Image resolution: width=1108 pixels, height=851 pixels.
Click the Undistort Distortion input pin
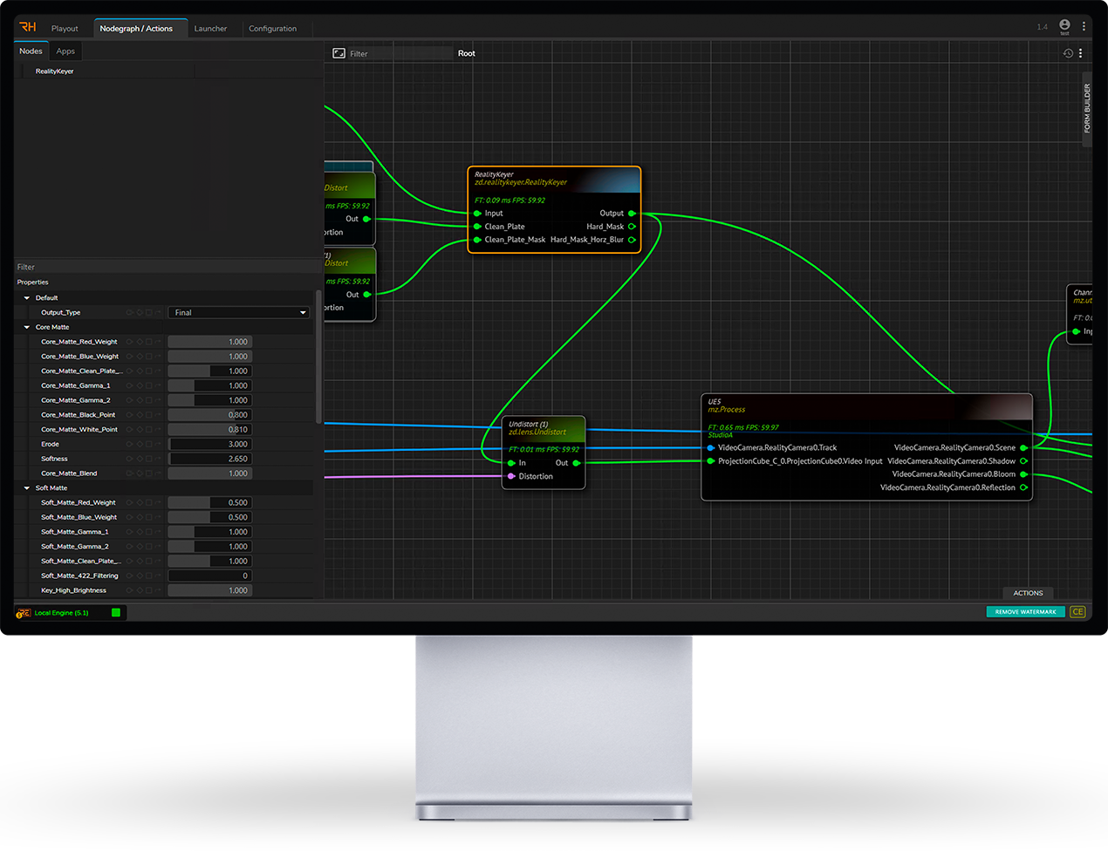[511, 476]
